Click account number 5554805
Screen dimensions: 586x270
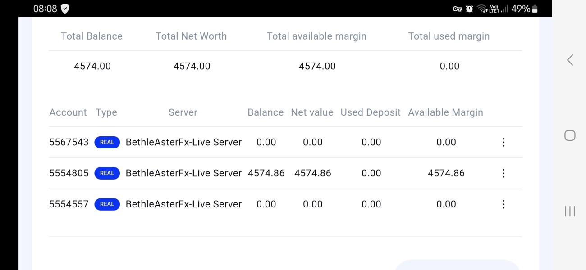point(69,173)
